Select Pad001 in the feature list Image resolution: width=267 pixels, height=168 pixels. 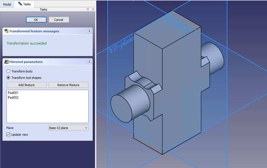(x=13, y=93)
